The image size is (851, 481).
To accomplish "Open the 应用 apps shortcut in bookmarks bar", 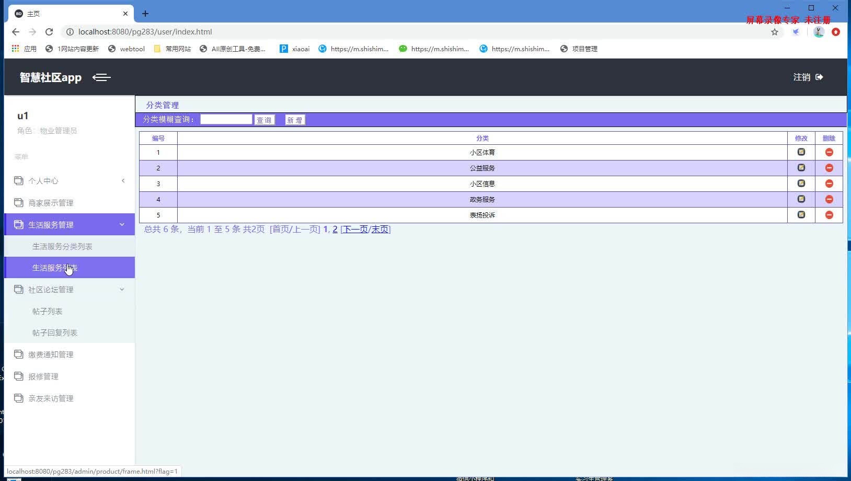I will (24, 49).
